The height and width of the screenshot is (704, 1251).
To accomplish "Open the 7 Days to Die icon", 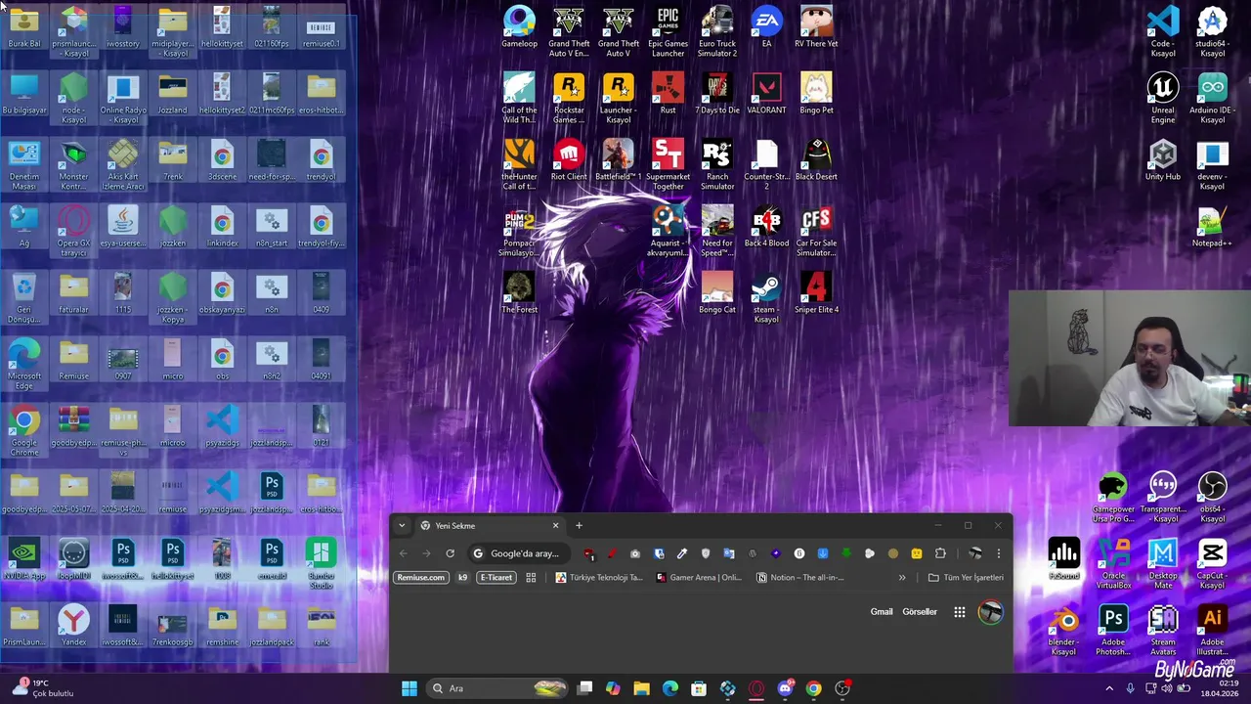I will [x=716, y=94].
